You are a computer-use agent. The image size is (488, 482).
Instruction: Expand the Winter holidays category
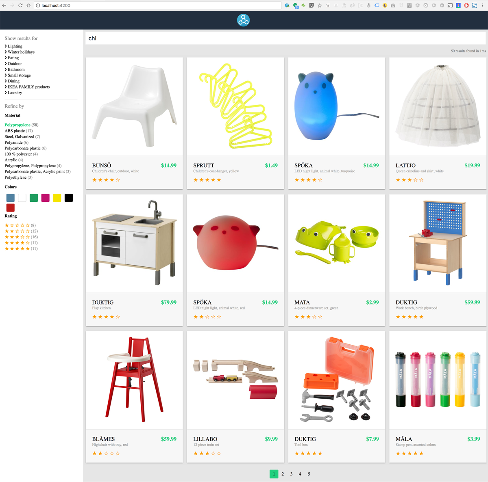pos(20,52)
